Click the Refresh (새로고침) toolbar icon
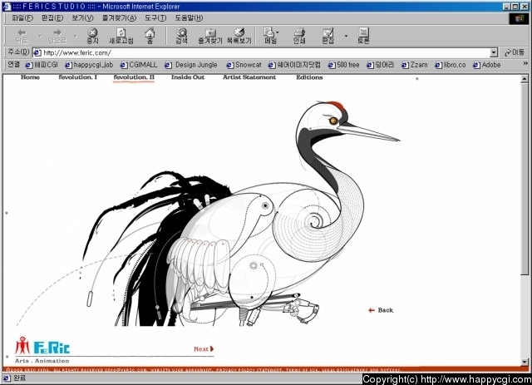 [x=121, y=36]
